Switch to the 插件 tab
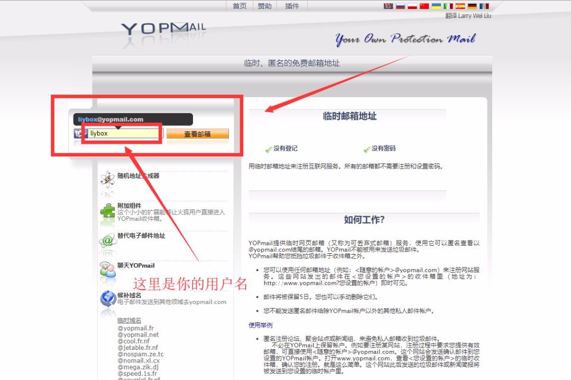 coord(291,6)
